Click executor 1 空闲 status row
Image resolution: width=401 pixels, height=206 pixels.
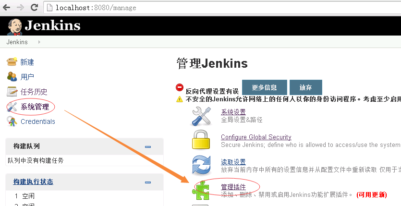click(24, 196)
